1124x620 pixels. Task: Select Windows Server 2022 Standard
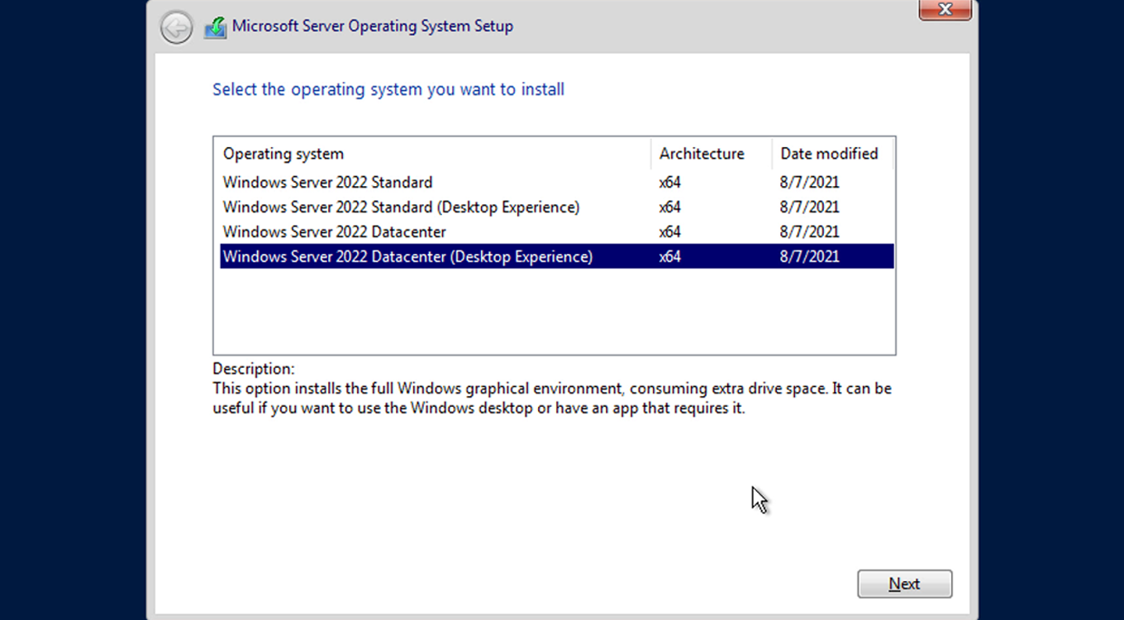point(557,182)
